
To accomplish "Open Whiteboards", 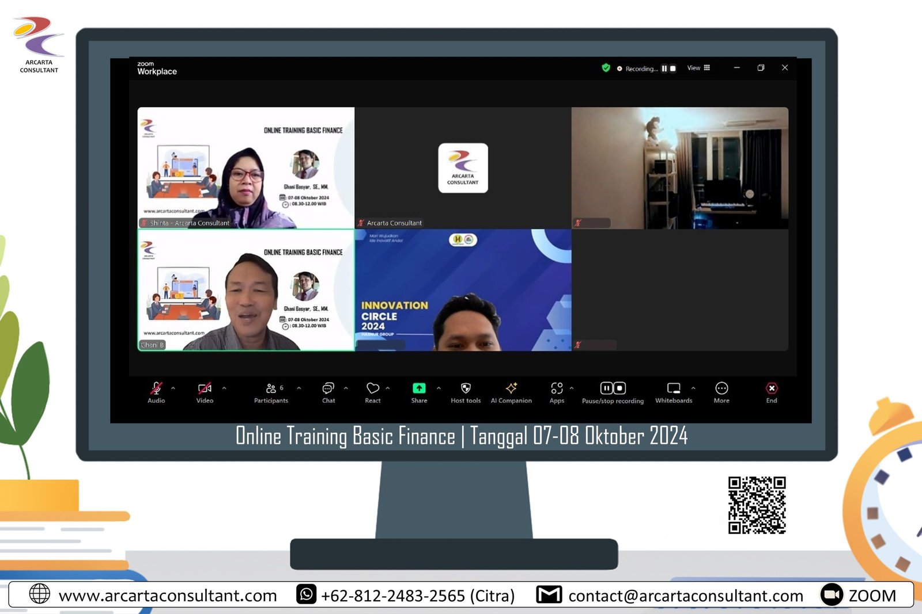I will click(x=673, y=388).
